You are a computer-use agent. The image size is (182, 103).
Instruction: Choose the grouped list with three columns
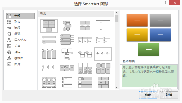click(85, 68)
